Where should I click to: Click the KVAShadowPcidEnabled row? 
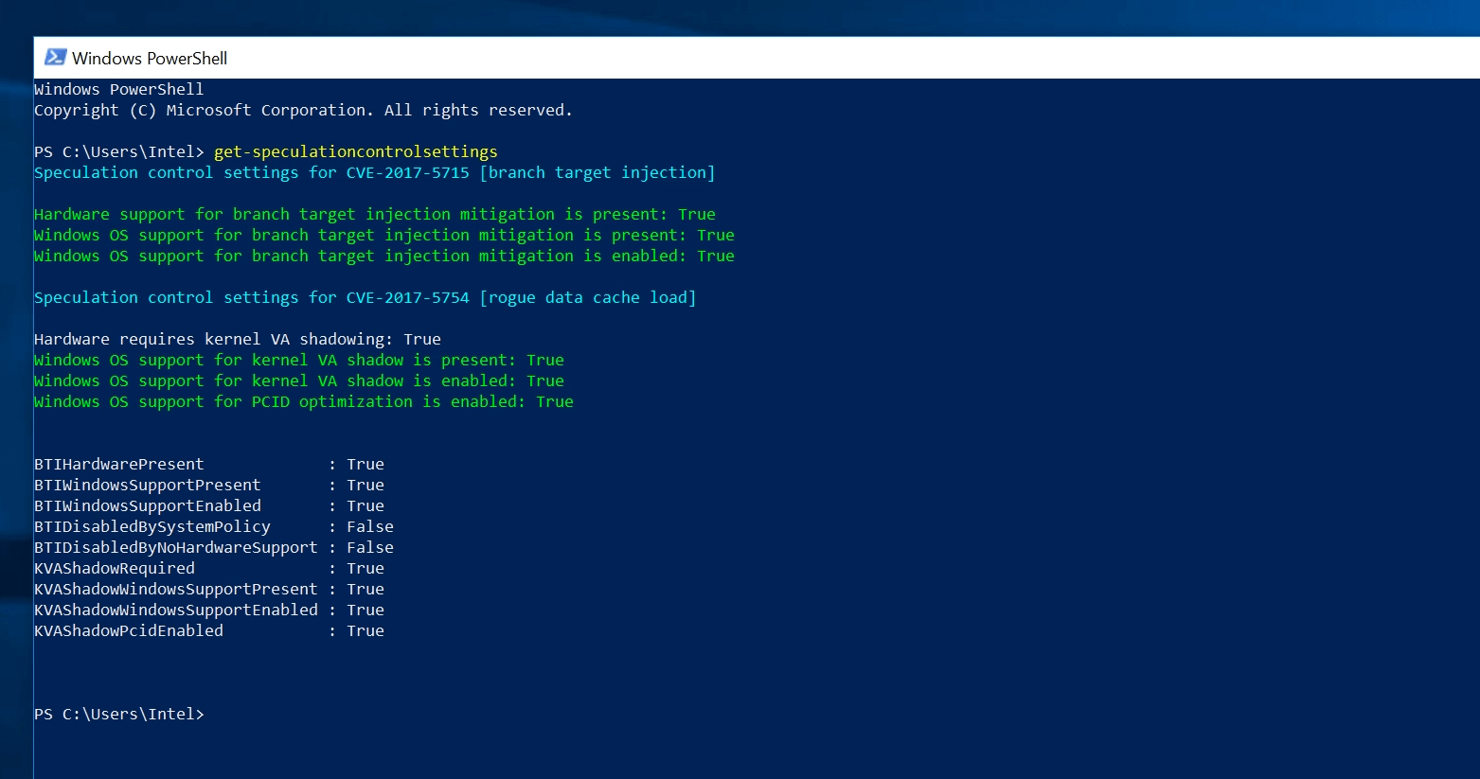point(209,631)
